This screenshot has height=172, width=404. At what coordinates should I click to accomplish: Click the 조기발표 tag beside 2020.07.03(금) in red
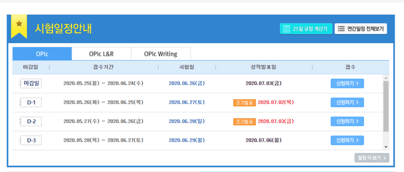click(x=245, y=122)
